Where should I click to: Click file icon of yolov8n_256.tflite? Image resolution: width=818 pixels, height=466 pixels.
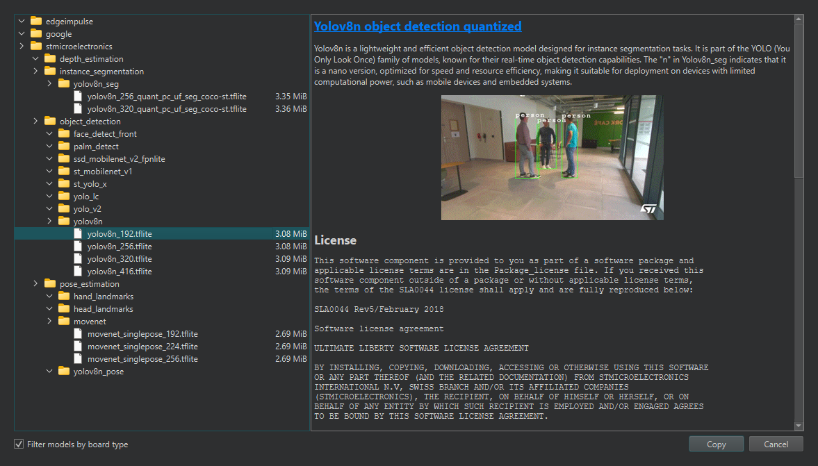coord(78,247)
